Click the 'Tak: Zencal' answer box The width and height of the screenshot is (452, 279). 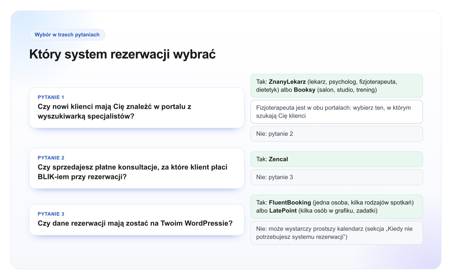(336, 159)
